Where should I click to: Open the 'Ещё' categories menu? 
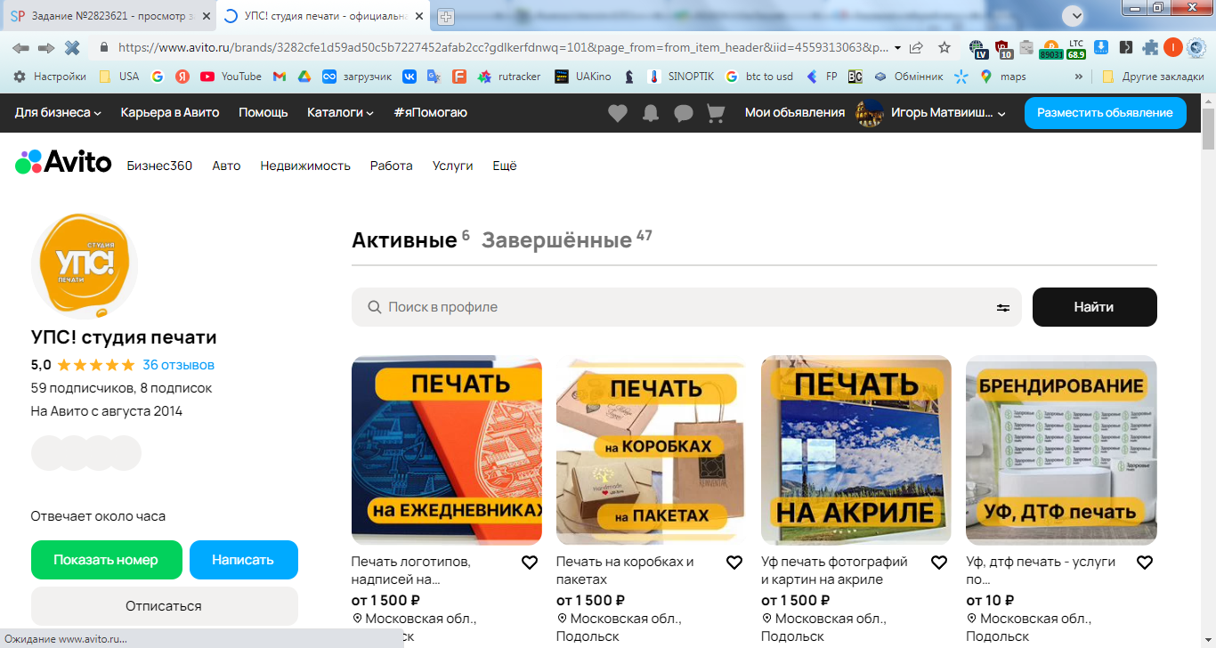click(505, 166)
